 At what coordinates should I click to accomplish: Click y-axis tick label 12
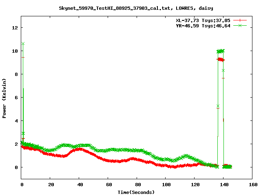tap(15, 28)
